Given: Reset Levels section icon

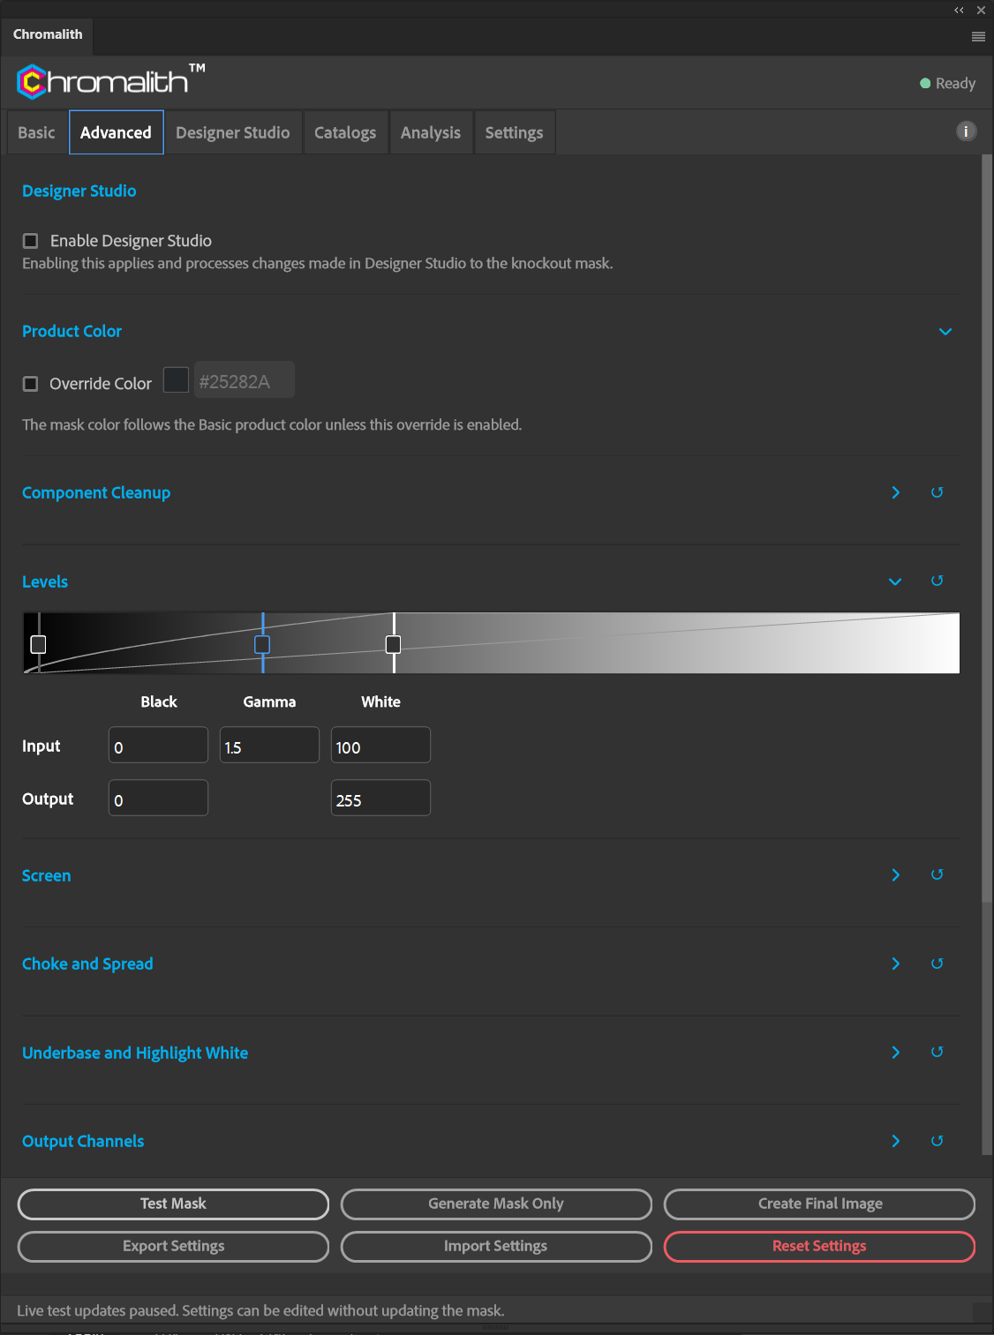Looking at the screenshot, I should click(x=938, y=581).
